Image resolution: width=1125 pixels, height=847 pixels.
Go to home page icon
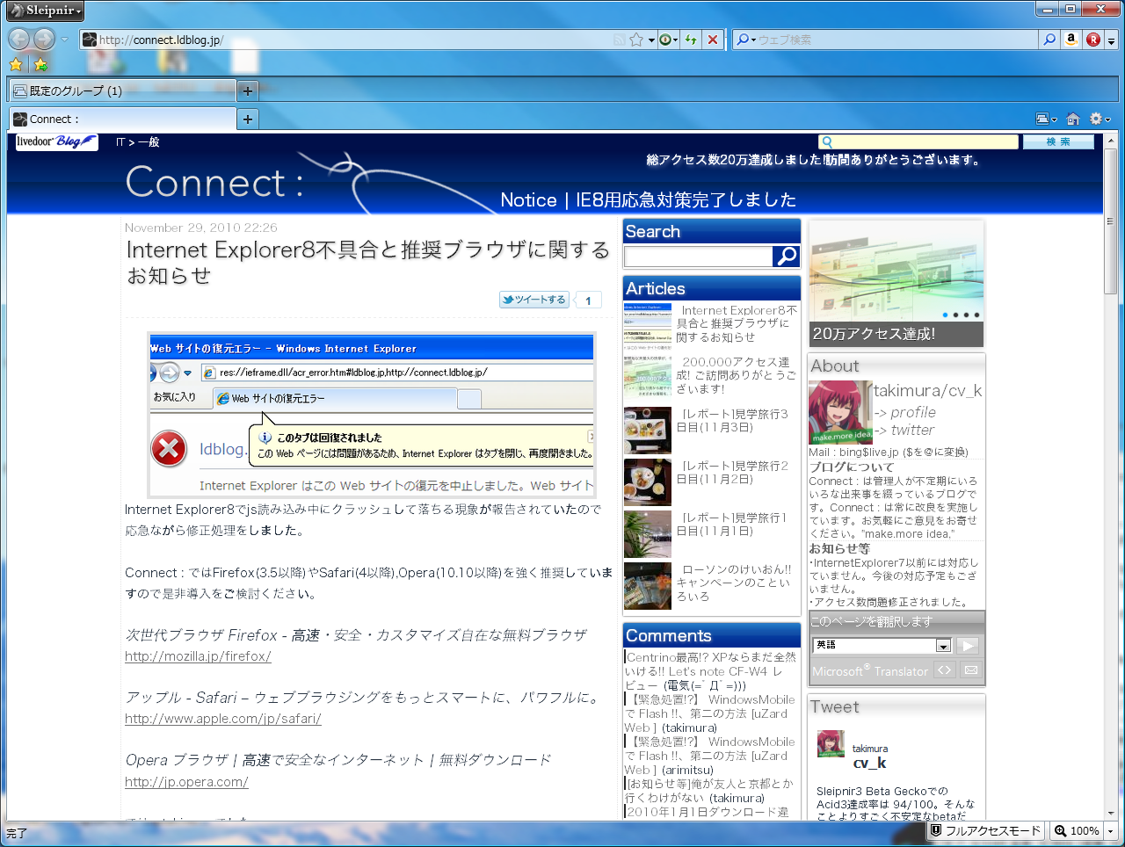coord(1073,119)
